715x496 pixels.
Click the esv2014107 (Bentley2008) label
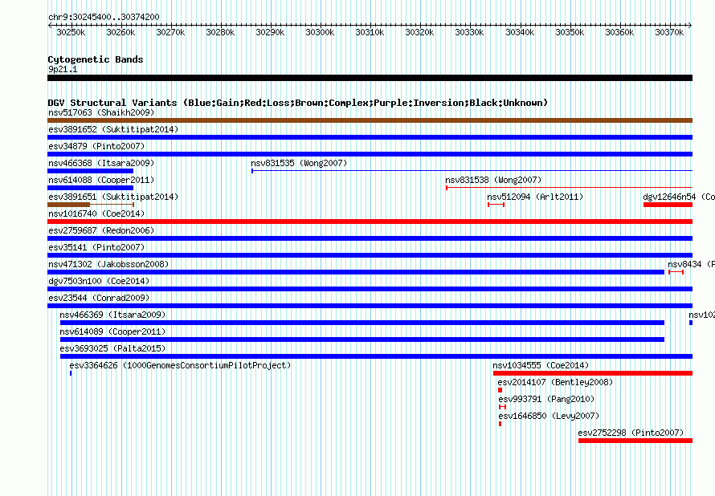pyautogui.click(x=555, y=382)
